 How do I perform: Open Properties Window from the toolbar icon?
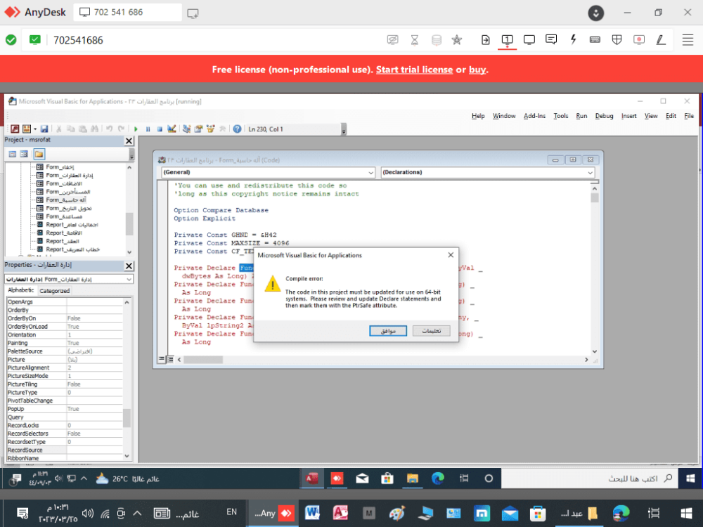[198, 129]
